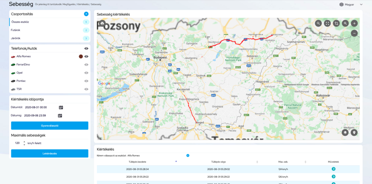This screenshot has width=372, height=184.
Task: Click the Gyorsválasztó button
Action: (50, 126)
